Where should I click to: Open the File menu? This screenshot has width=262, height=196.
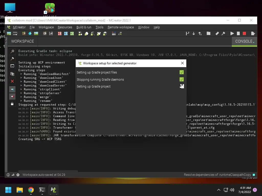pos(32,27)
